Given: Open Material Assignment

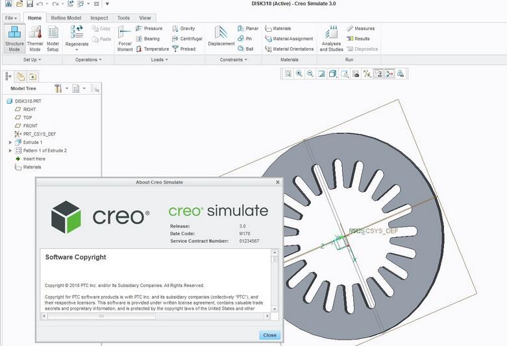Looking at the screenshot, I should click(x=289, y=39).
